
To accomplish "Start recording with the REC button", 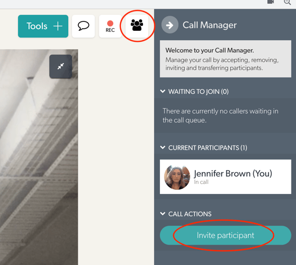I will (x=110, y=26).
